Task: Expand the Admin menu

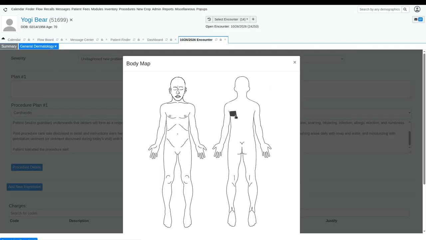Action: pyautogui.click(x=156, y=9)
